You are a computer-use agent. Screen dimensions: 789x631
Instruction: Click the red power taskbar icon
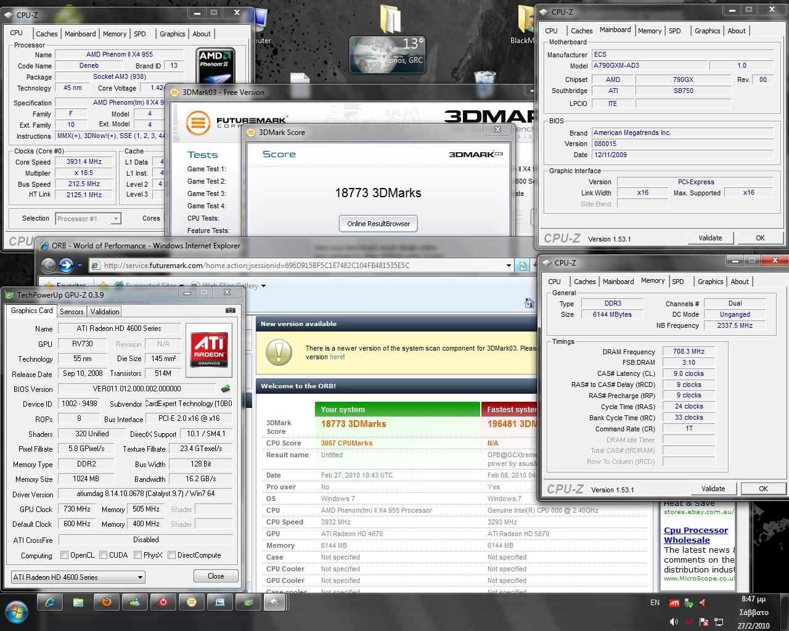pyautogui.click(x=163, y=602)
